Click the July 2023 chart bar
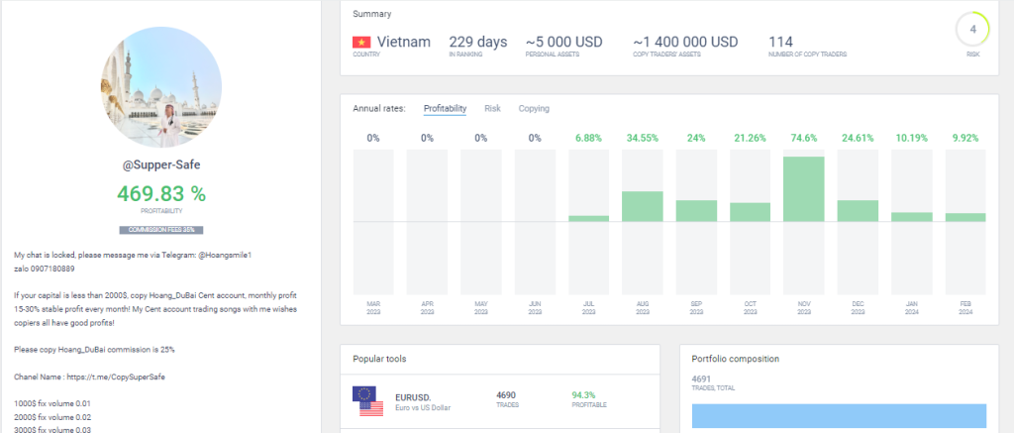1014x433 pixels. [x=588, y=219]
